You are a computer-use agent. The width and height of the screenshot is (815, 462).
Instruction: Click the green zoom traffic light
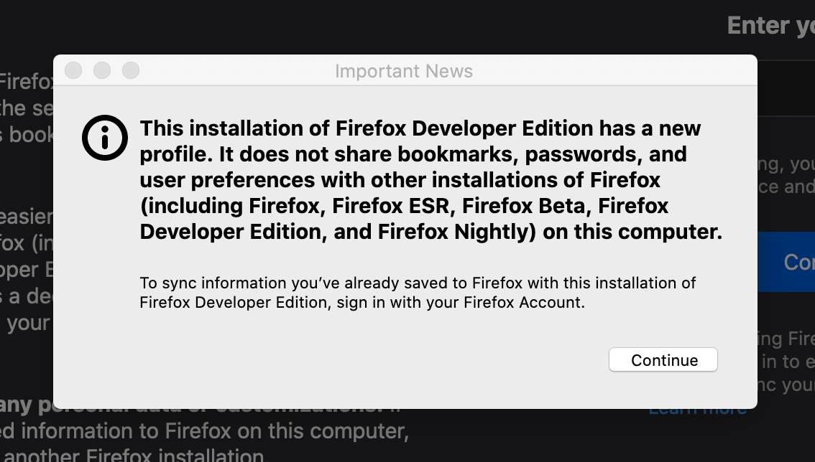coord(131,70)
